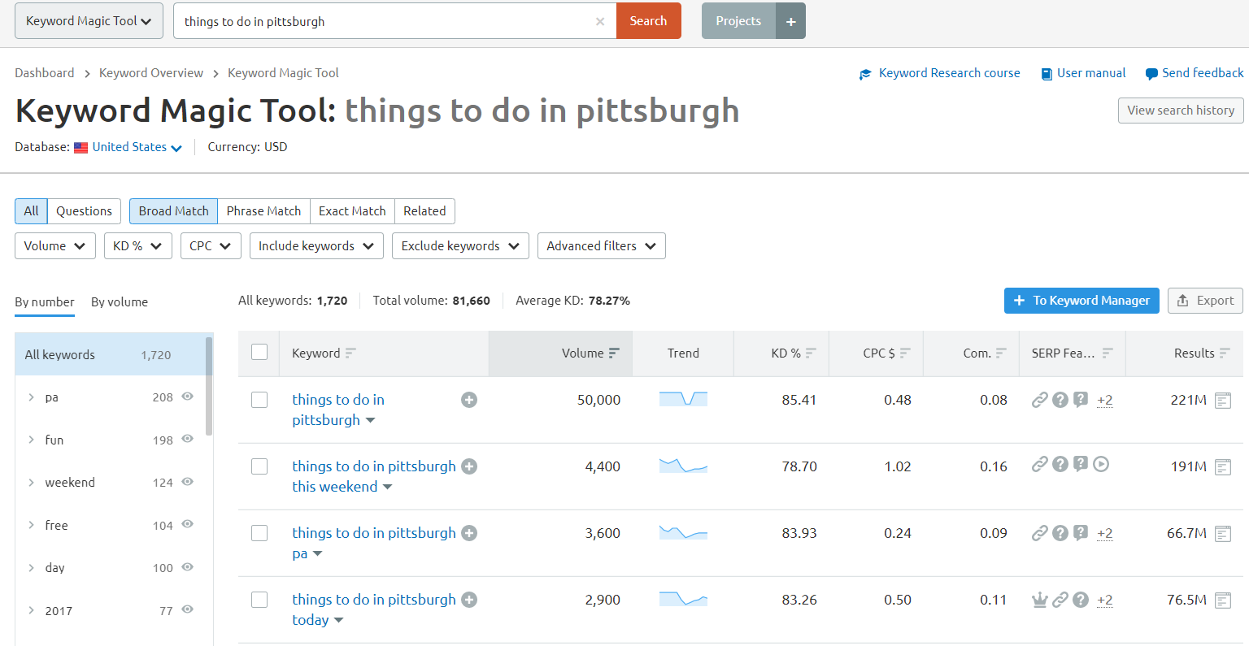The width and height of the screenshot is (1249, 646).
Task: Sort by Results column icon
Action: (1225, 353)
